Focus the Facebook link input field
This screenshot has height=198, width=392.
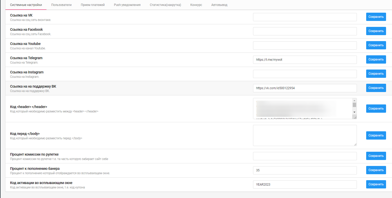(305, 31)
